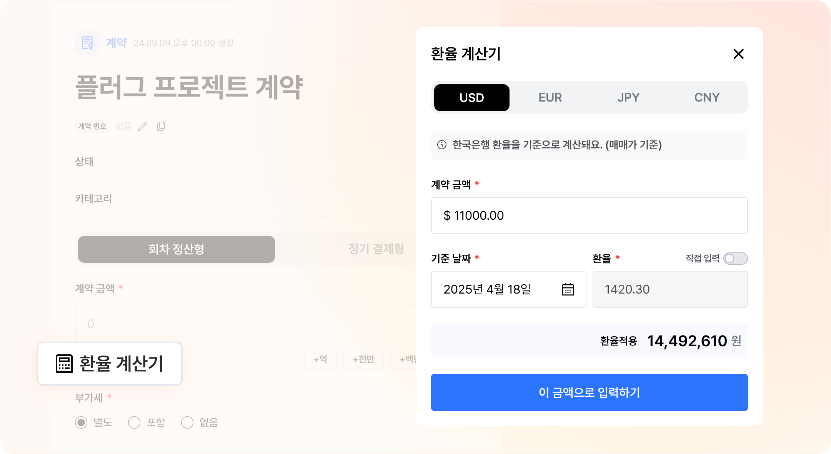
Task: Switch to the JPY currency tab
Action: (628, 98)
